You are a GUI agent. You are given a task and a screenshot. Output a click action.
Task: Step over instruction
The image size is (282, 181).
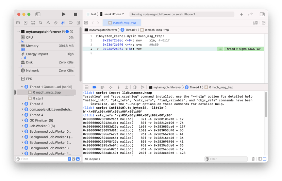[x=111, y=87]
